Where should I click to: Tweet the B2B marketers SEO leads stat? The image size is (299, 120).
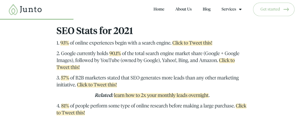tap(97, 85)
